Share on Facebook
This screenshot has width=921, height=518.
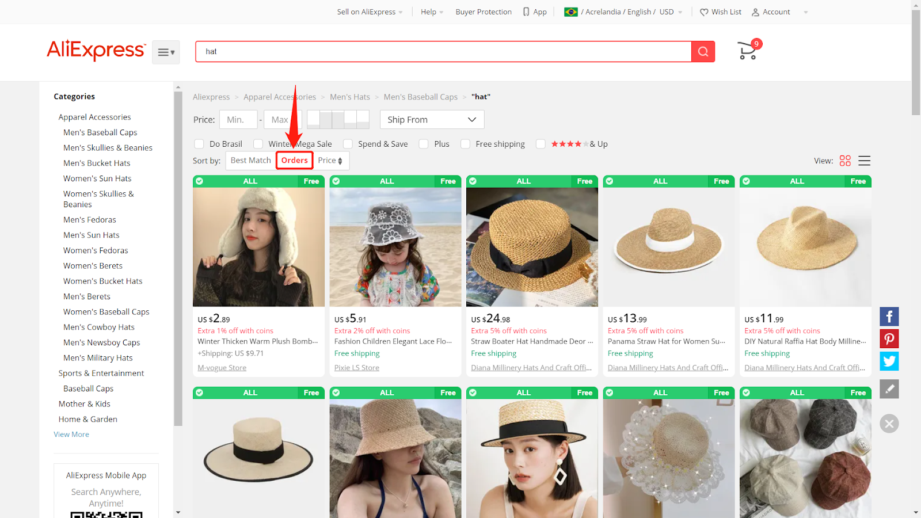(x=889, y=317)
